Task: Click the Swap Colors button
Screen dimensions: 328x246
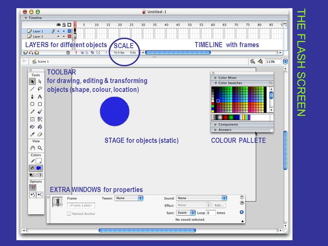Action: tap(41, 175)
